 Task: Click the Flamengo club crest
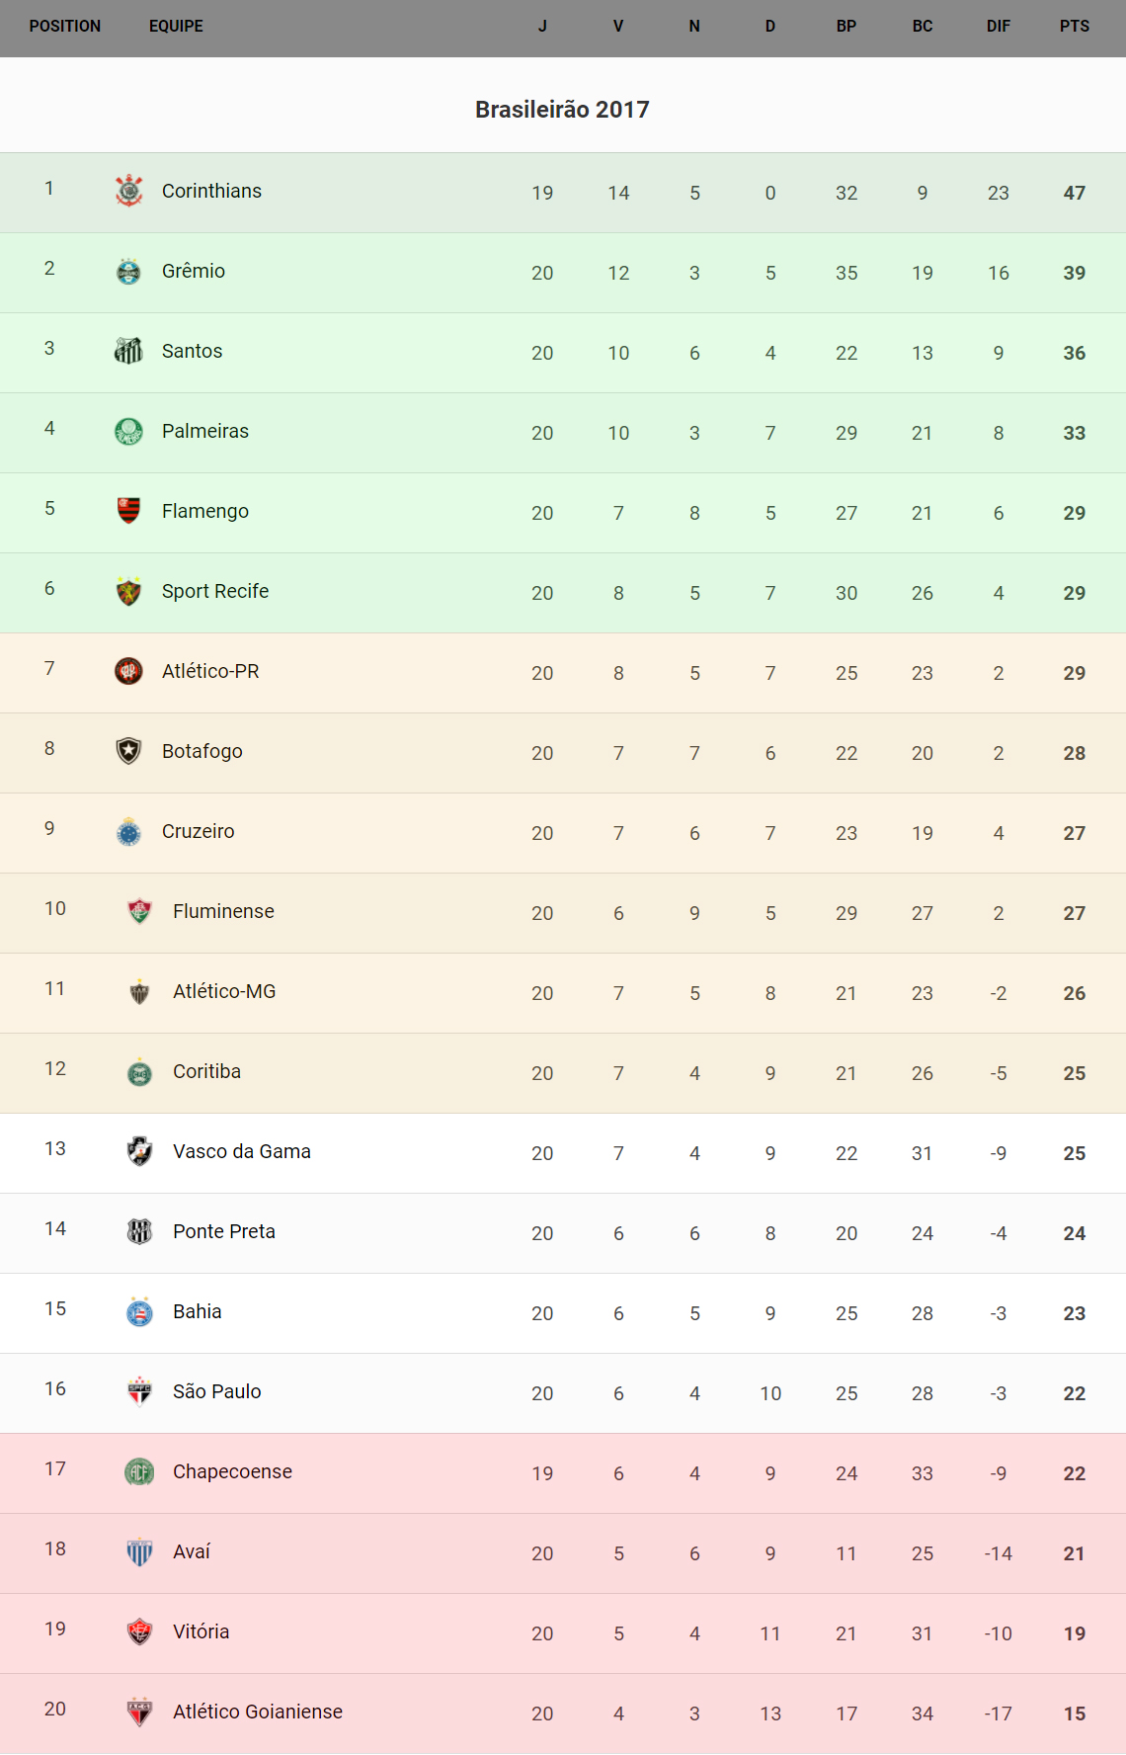[x=128, y=511]
